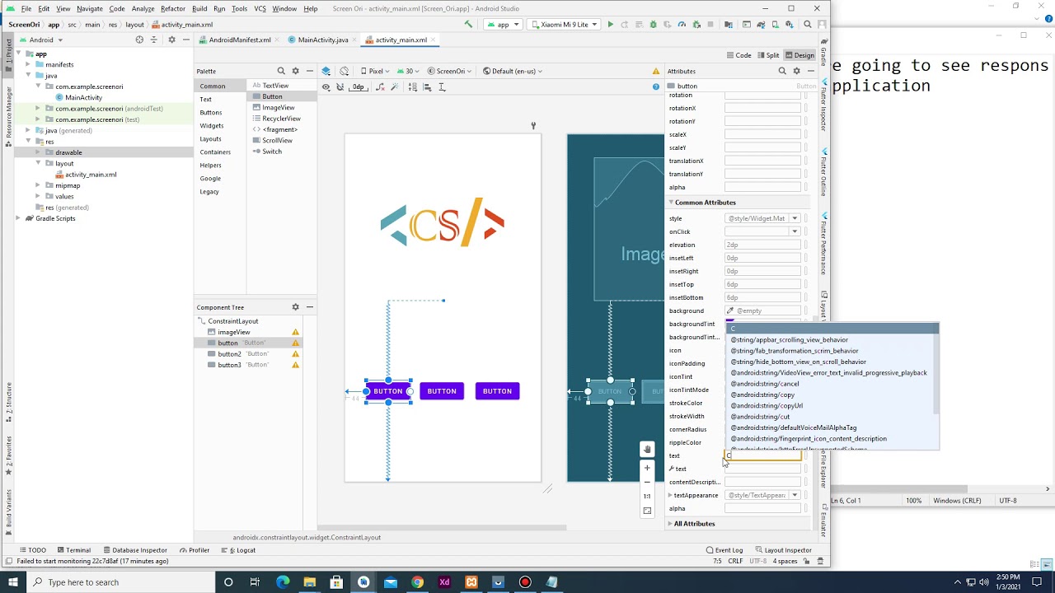Switch editor to Code view
1055x593 pixels.
pyautogui.click(x=738, y=55)
